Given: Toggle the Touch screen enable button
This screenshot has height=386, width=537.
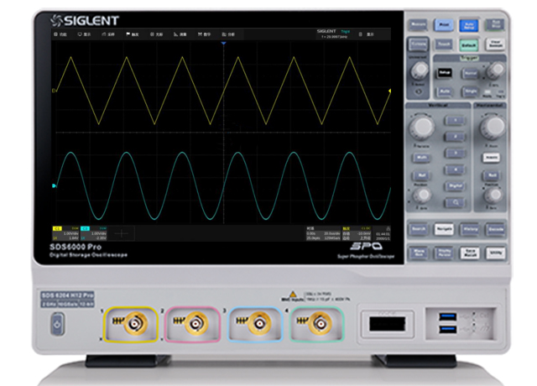Looking at the screenshot, I should 444,44.
